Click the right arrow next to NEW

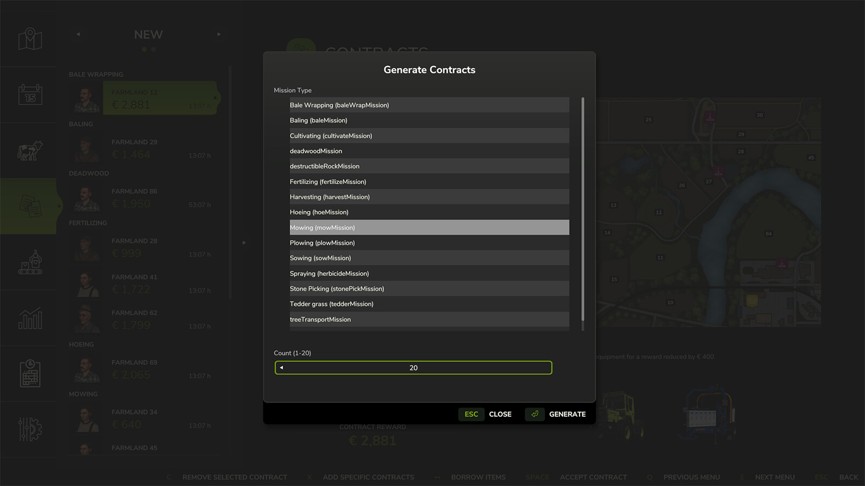[x=218, y=34]
